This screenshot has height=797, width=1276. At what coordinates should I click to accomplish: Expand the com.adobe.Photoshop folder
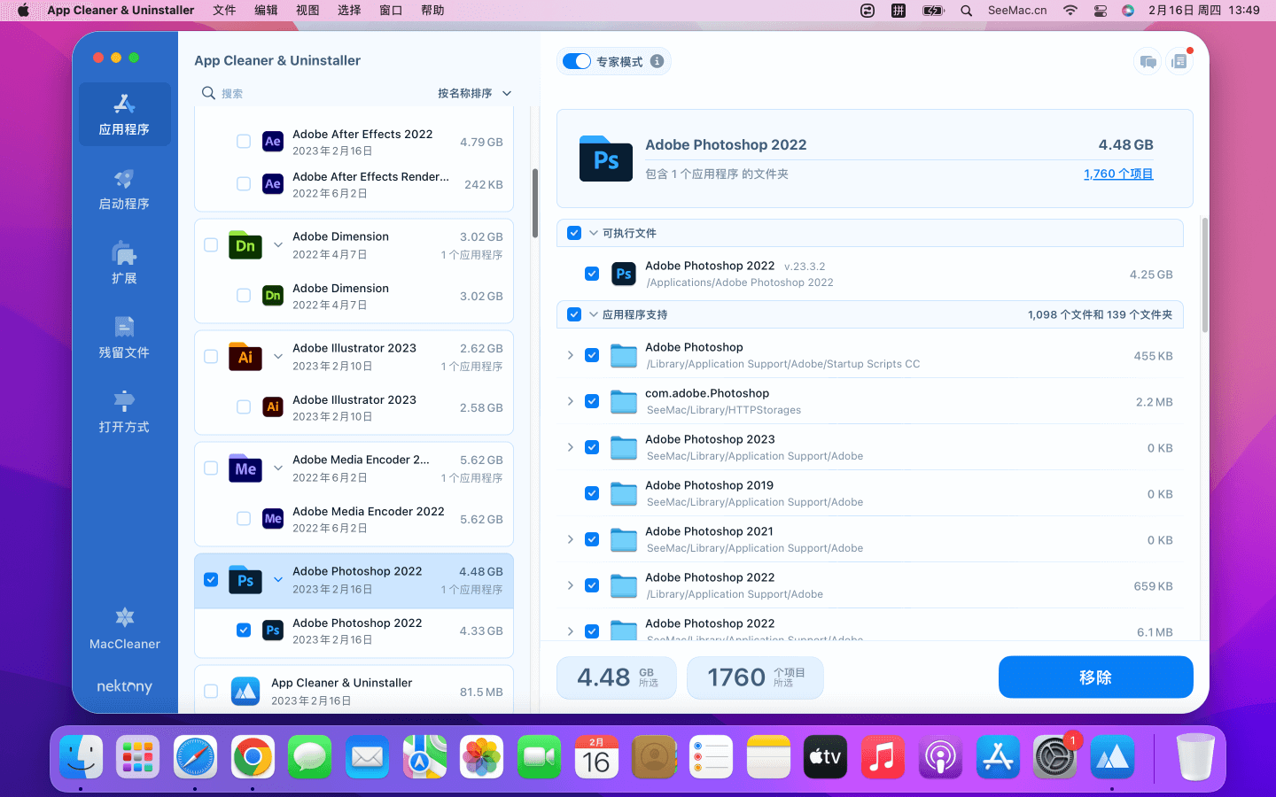[570, 401]
